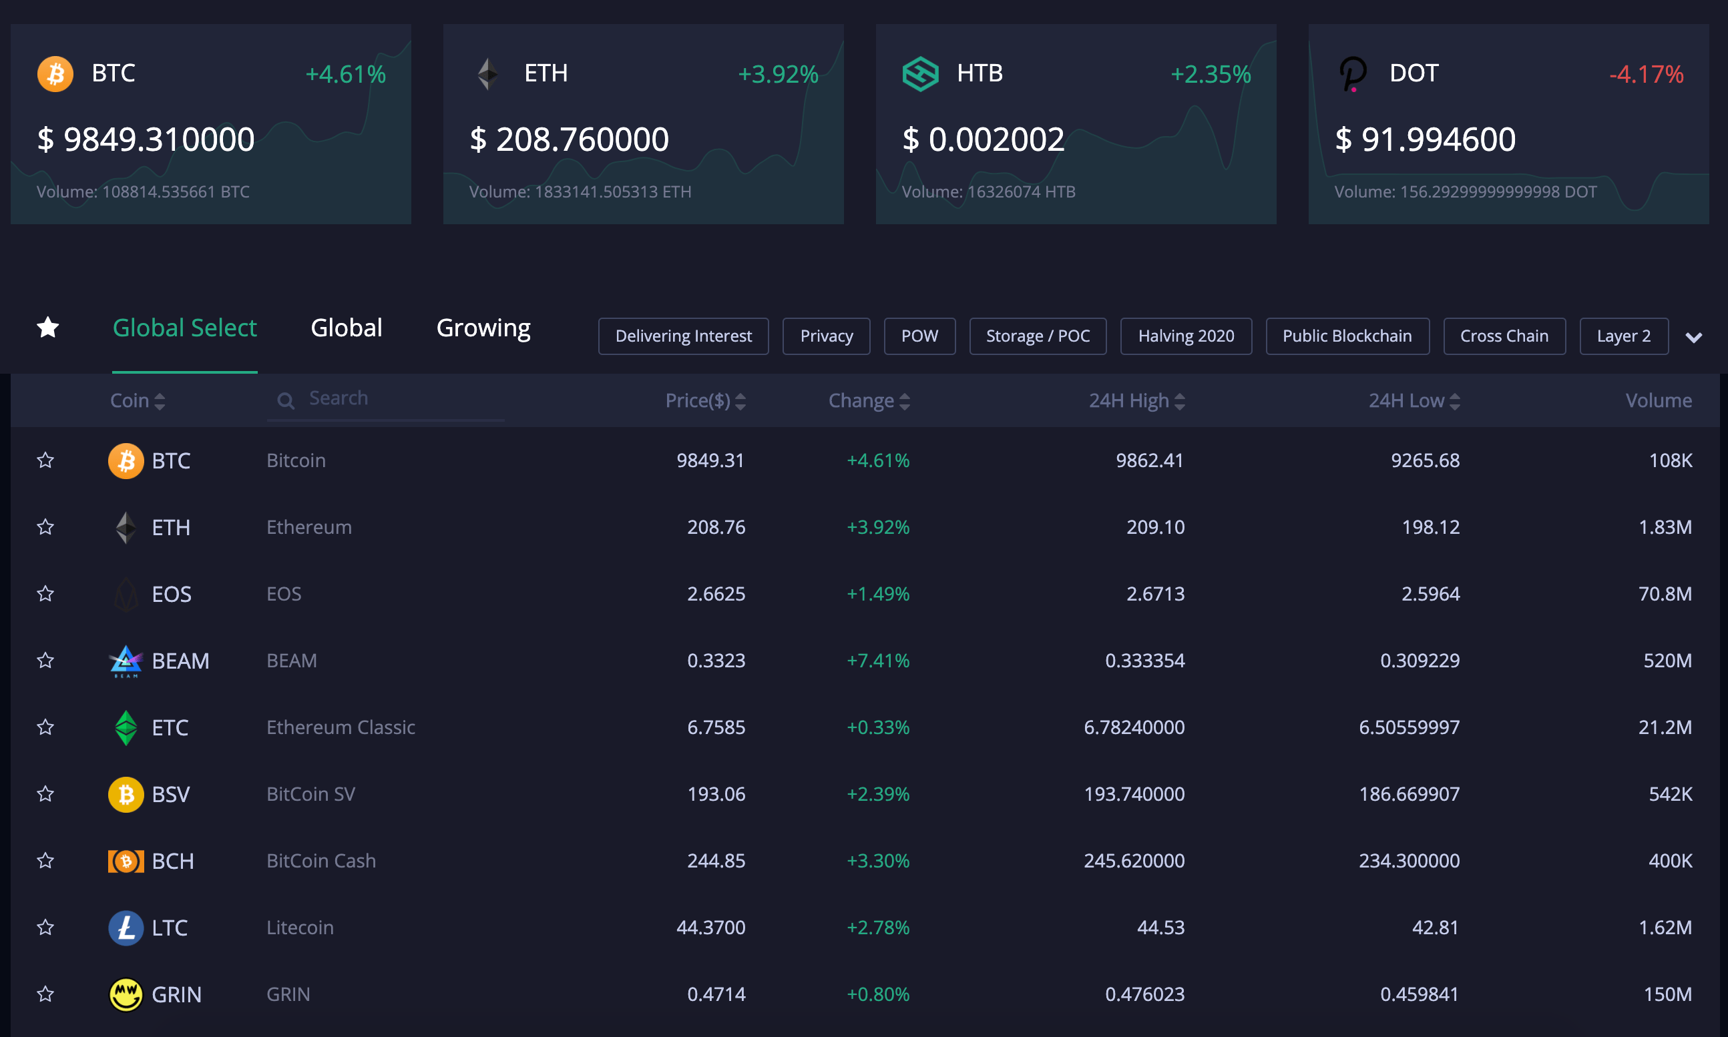
Task: Click the HTB logo in the top card
Action: 920,73
